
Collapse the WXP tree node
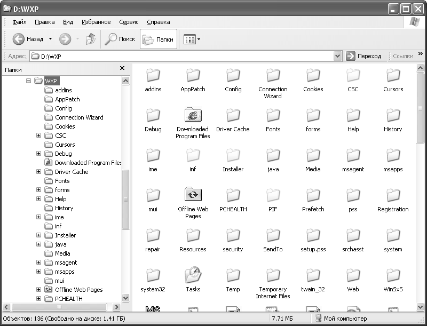tap(29, 81)
